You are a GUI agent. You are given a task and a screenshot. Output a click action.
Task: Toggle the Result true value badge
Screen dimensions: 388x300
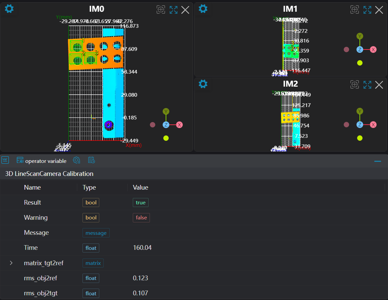[141, 202]
